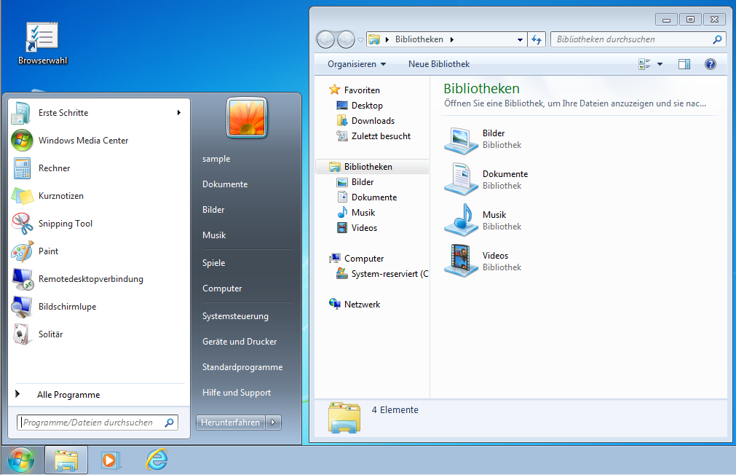
Task: Launch Paint from the Start menu
Action: tap(48, 251)
